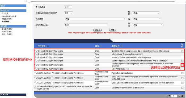
Task: Click magnifier icon for International Business Development row
Action: [x=36, y=54]
